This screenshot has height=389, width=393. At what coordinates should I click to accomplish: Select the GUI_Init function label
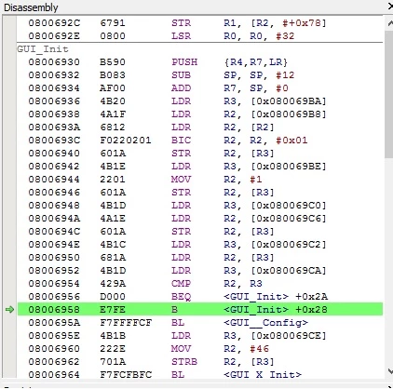[x=43, y=49]
